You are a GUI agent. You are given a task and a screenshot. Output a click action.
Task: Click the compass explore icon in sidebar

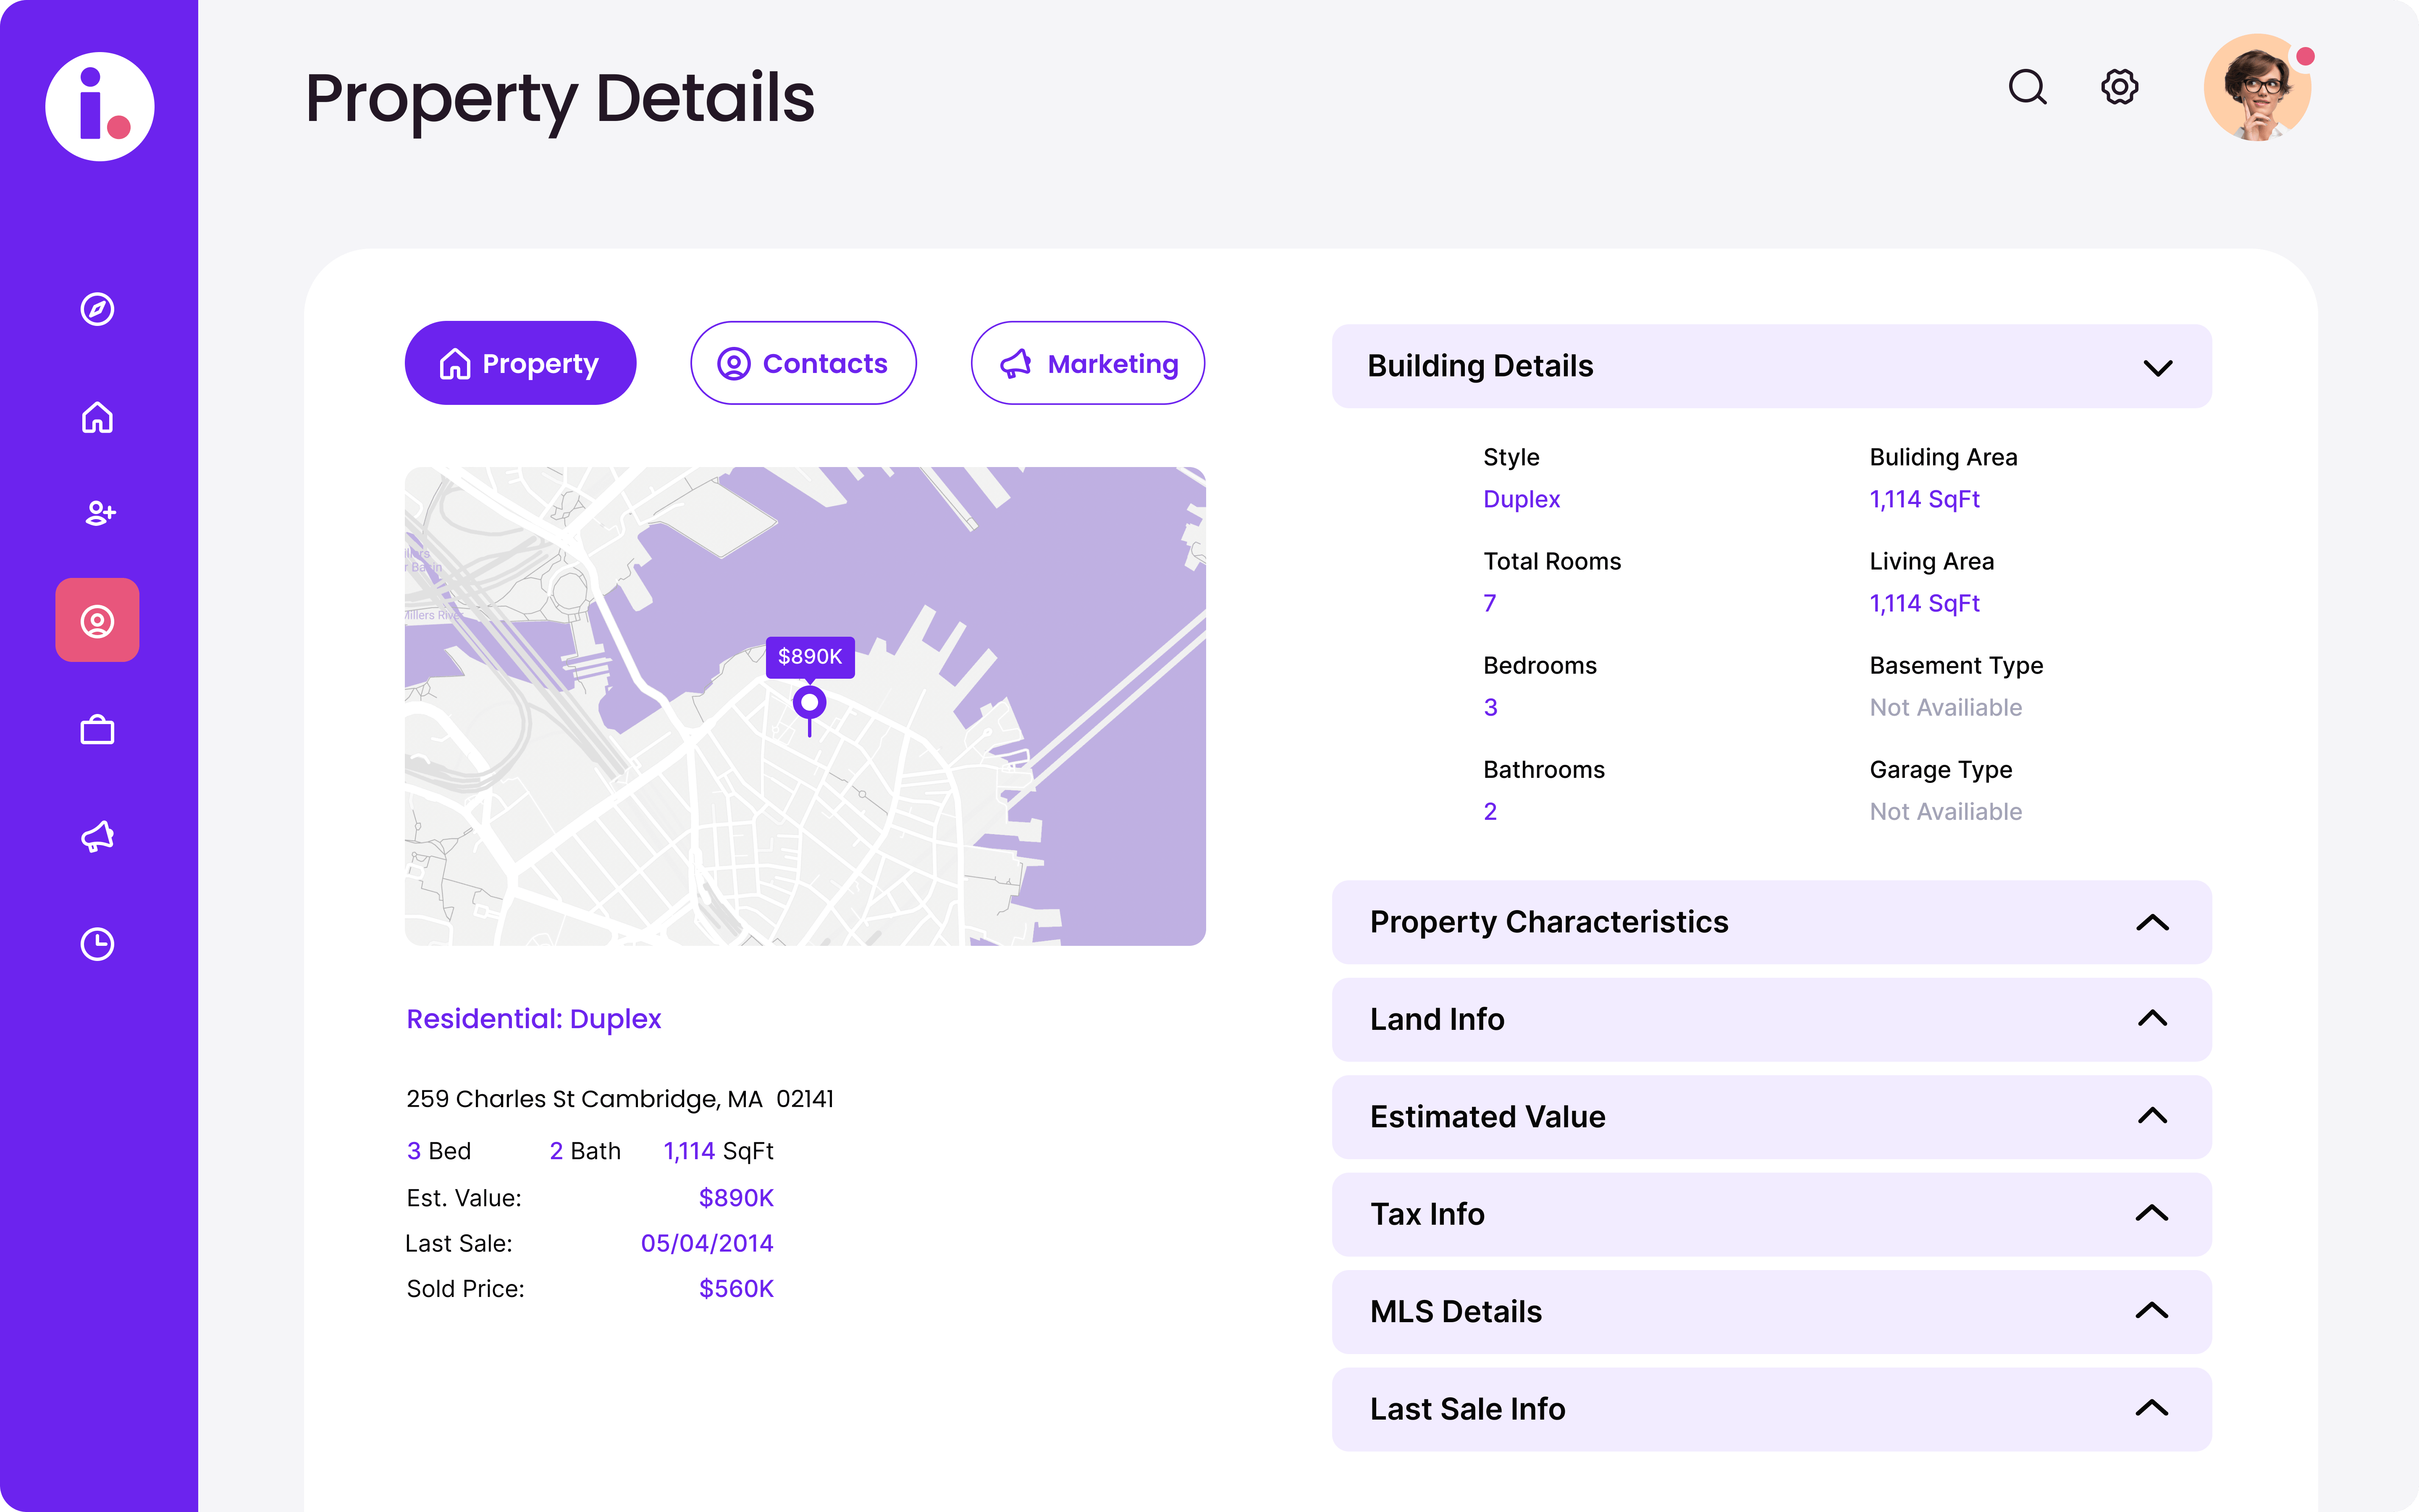pos(97,309)
